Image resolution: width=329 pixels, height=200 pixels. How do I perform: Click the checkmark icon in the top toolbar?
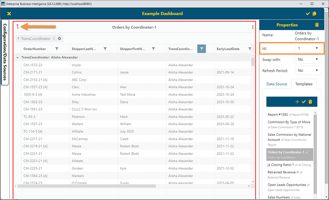click(x=307, y=14)
